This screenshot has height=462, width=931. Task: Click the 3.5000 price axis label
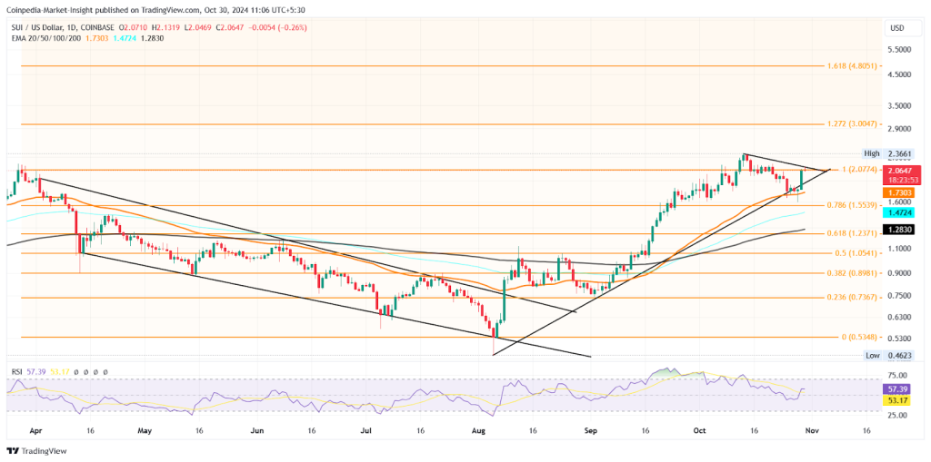tap(899, 106)
